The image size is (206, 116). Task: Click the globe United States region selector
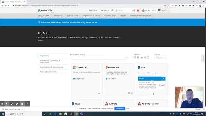pyautogui.click(x=149, y=10)
